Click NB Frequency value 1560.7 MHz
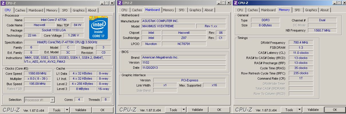 pos(322,30)
